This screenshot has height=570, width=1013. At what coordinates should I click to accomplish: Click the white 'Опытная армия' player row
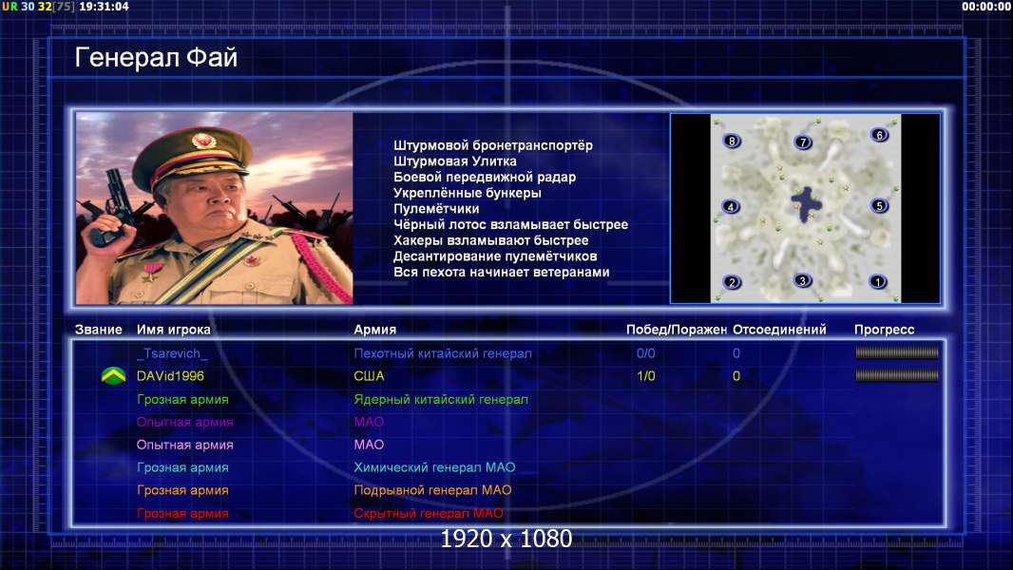point(184,445)
